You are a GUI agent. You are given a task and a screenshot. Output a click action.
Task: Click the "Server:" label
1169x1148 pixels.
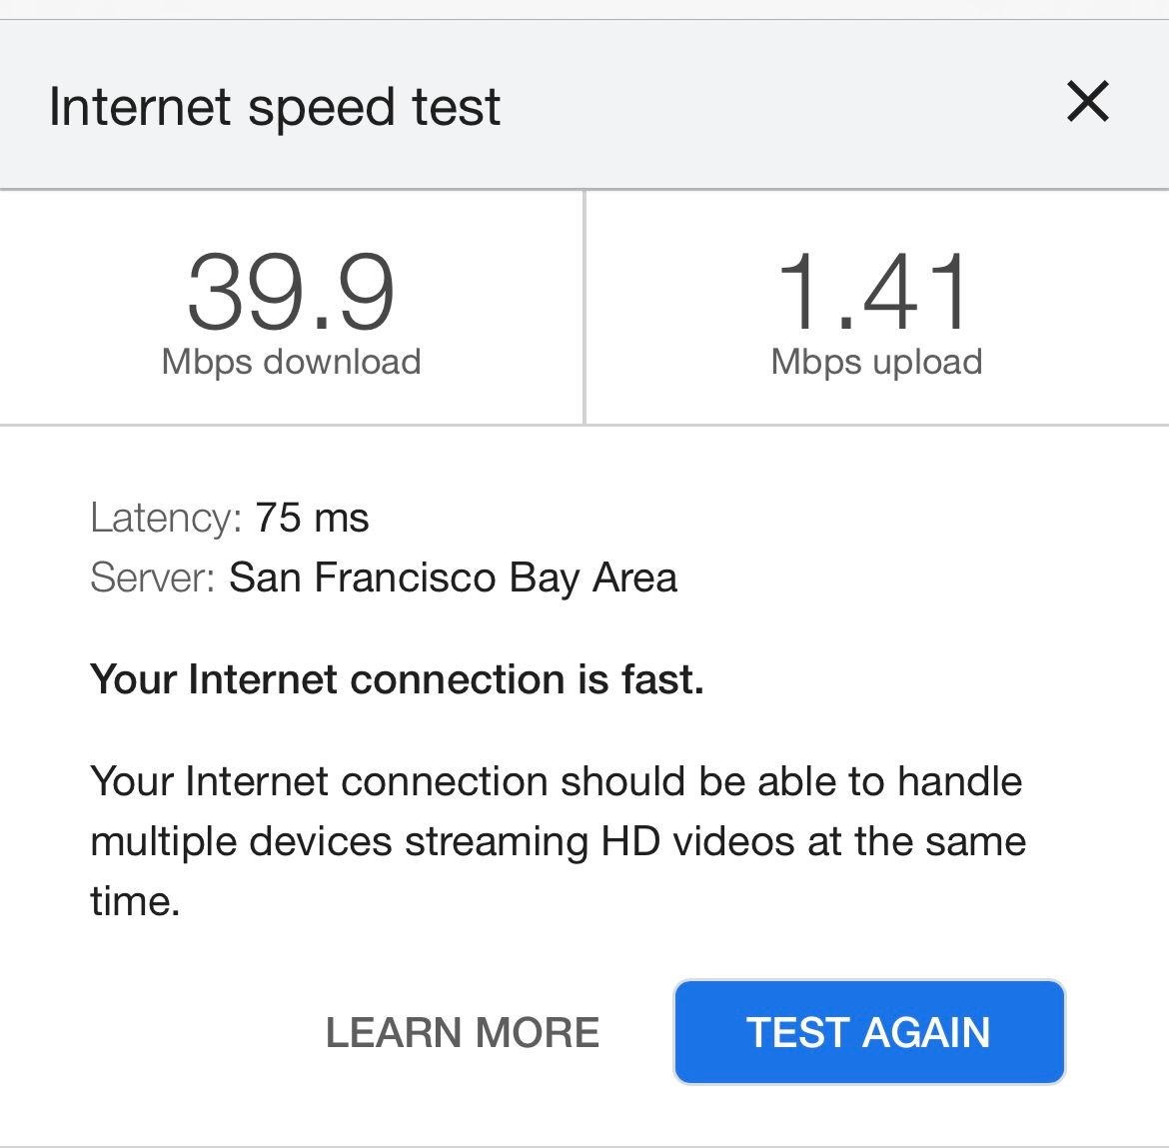(x=153, y=577)
